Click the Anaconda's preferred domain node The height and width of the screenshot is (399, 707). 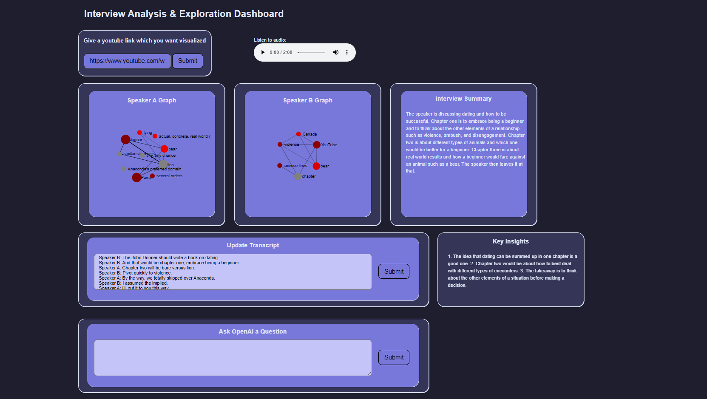tap(124, 169)
